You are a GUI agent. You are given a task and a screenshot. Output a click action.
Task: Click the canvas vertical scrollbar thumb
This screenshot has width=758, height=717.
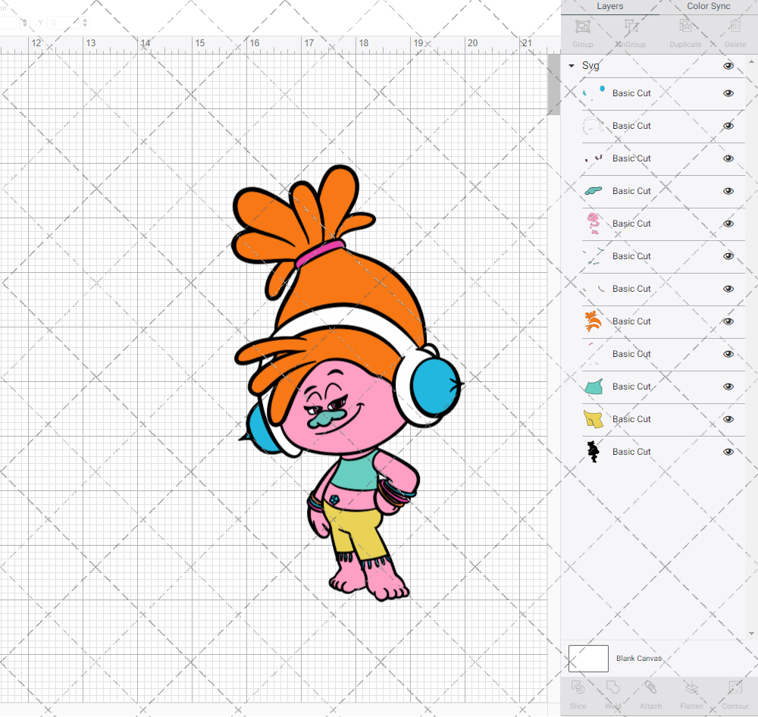[553, 85]
